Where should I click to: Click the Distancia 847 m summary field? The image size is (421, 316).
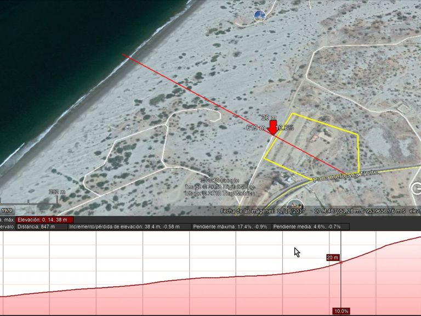(36, 227)
